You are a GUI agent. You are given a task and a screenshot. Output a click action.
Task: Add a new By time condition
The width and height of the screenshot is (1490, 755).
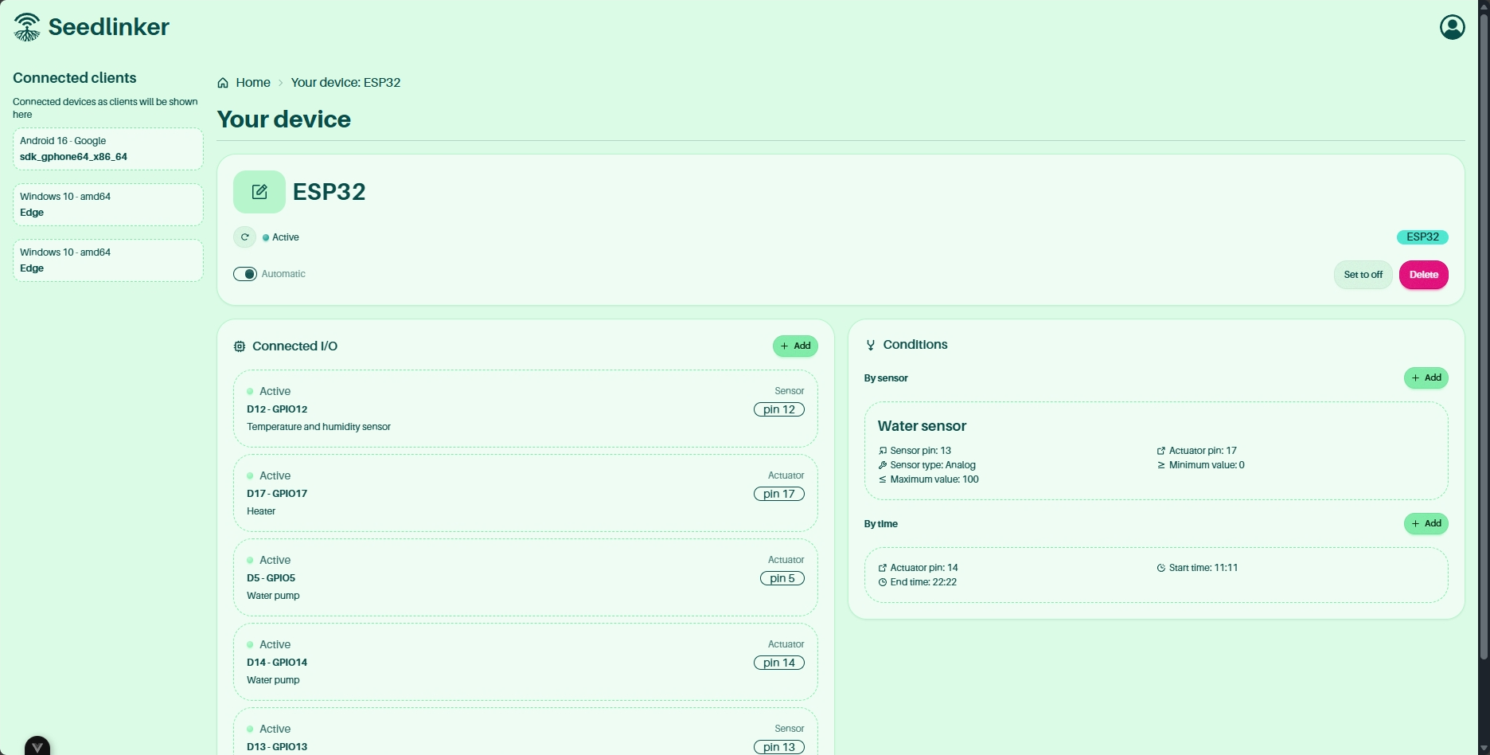pyautogui.click(x=1426, y=523)
